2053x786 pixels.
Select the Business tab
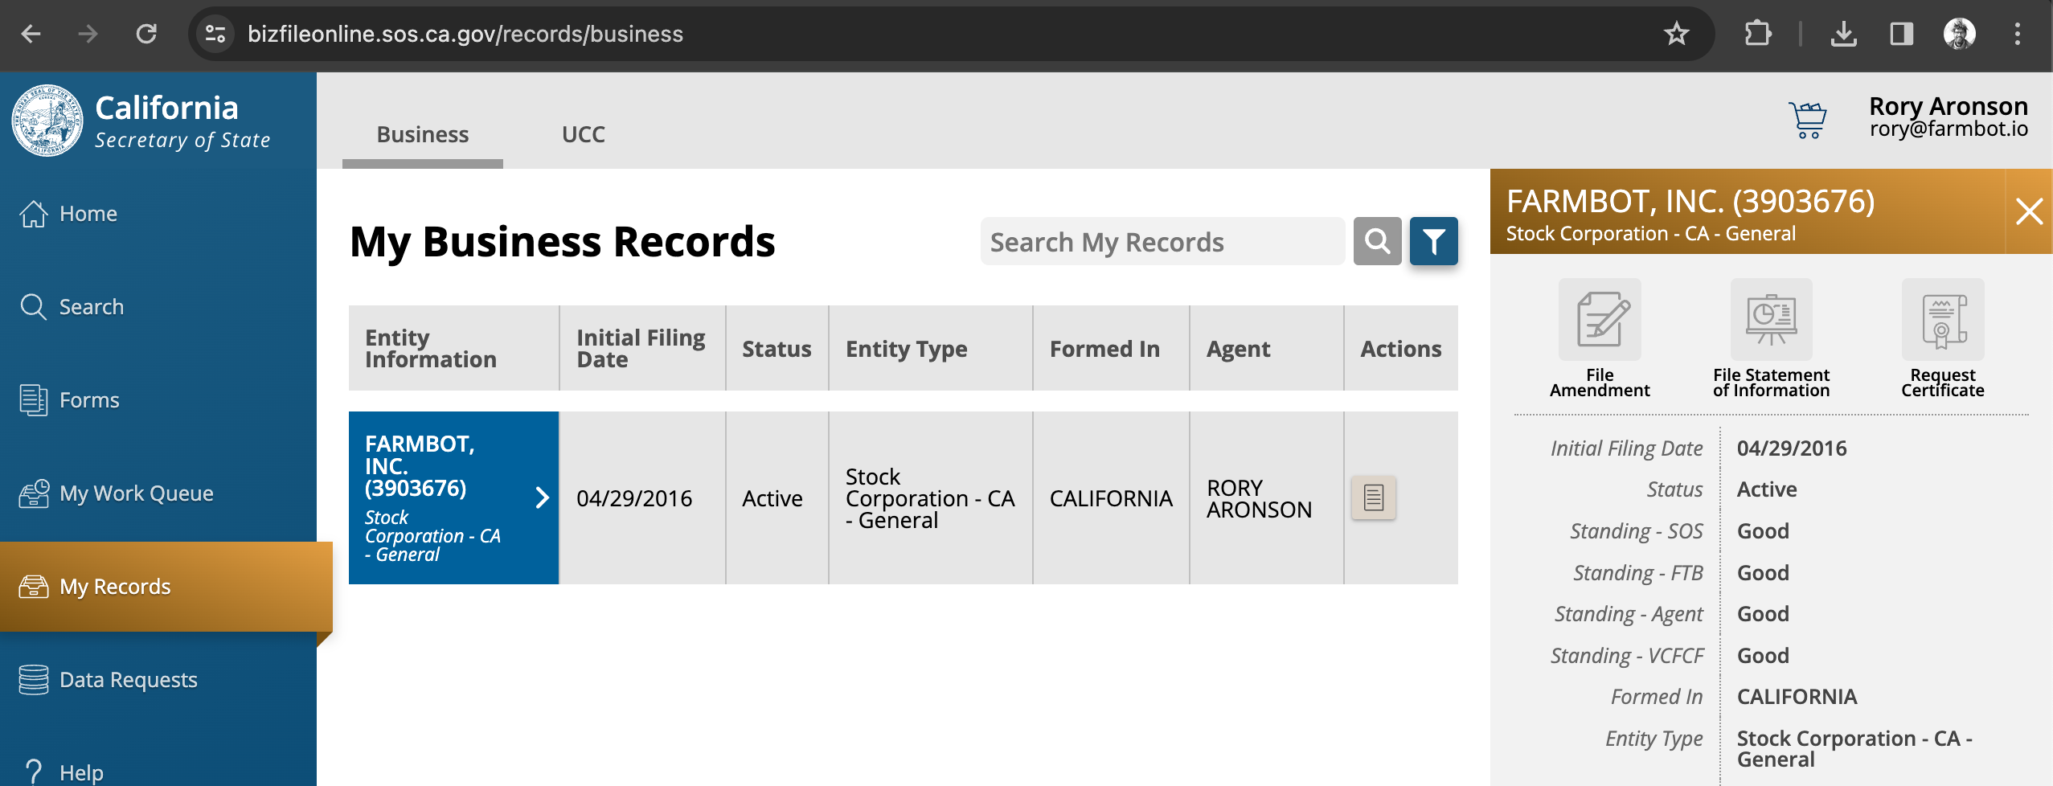tap(422, 134)
